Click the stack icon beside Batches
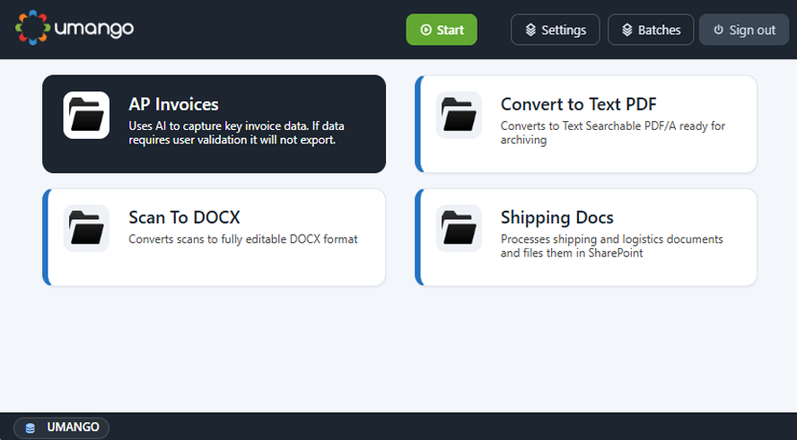Image resolution: width=797 pixels, height=440 pixels. [x=627, y=30]
